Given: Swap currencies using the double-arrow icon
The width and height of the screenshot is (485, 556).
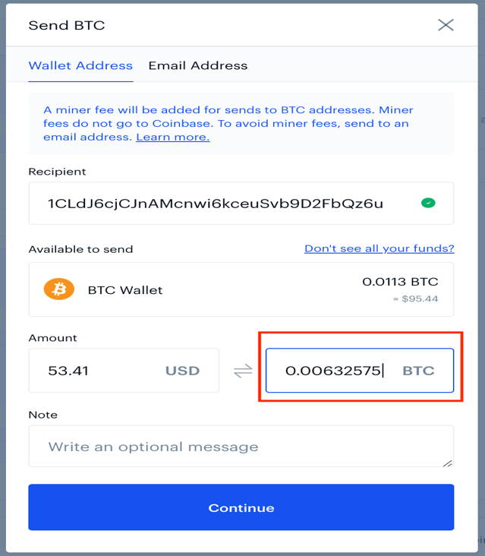Looking at the screenshot, I should (x=243, y=371).
